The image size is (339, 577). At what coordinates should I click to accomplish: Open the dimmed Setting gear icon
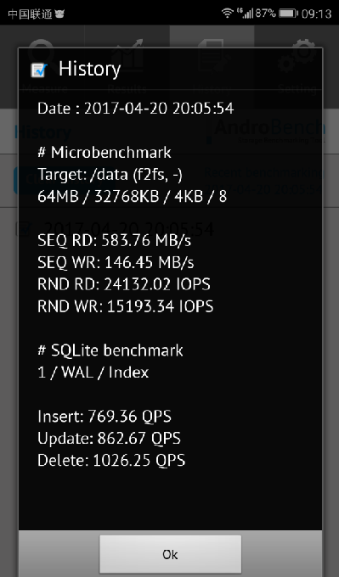297,55
